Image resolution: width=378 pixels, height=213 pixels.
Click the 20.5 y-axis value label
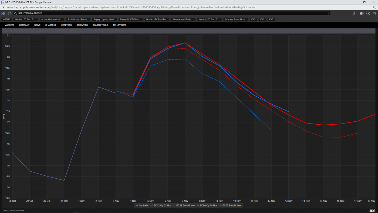click(8, 46)
